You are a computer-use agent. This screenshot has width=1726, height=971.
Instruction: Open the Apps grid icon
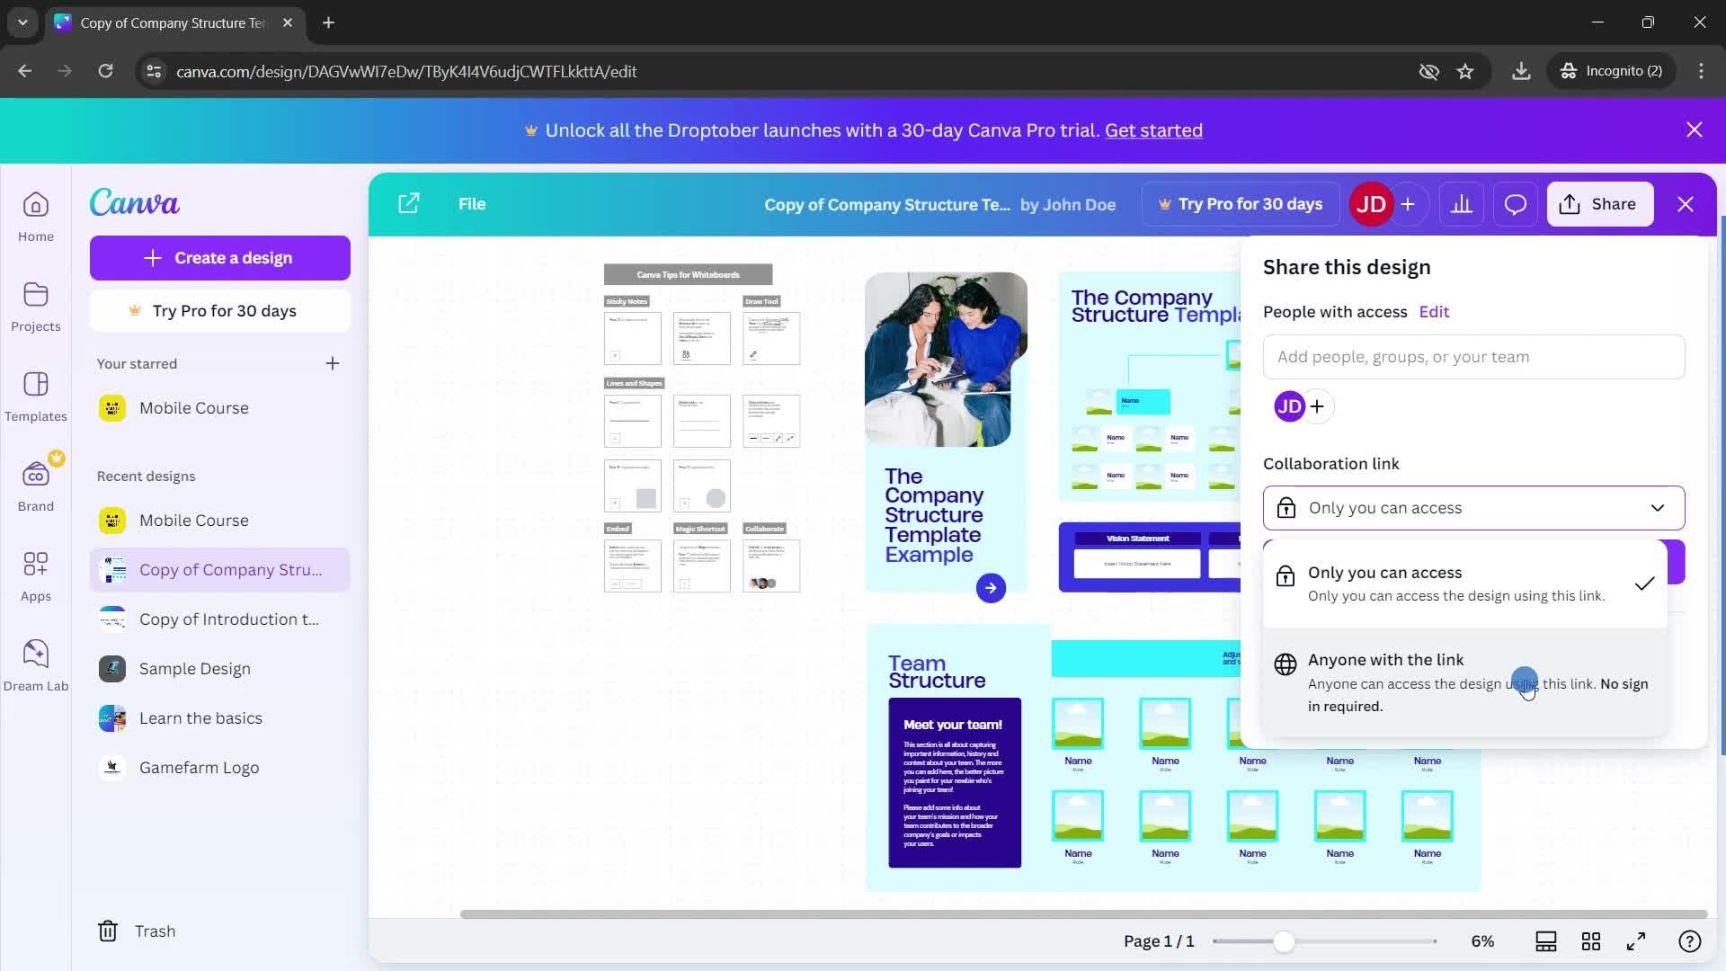coord(36,576)
